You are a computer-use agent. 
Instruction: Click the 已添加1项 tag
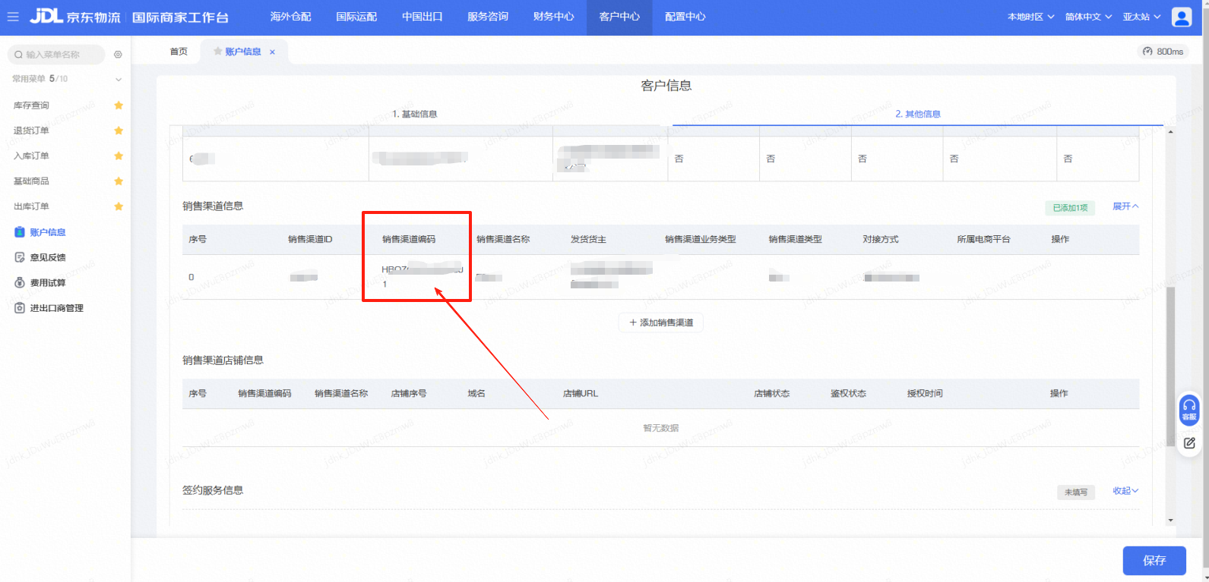pyautogui.click(x=1070, y=208)
